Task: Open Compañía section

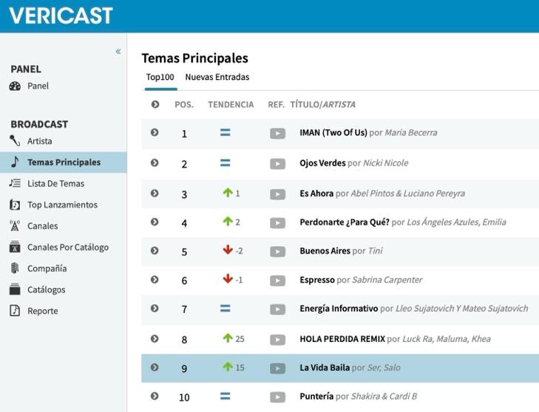Action: point(47,269)
